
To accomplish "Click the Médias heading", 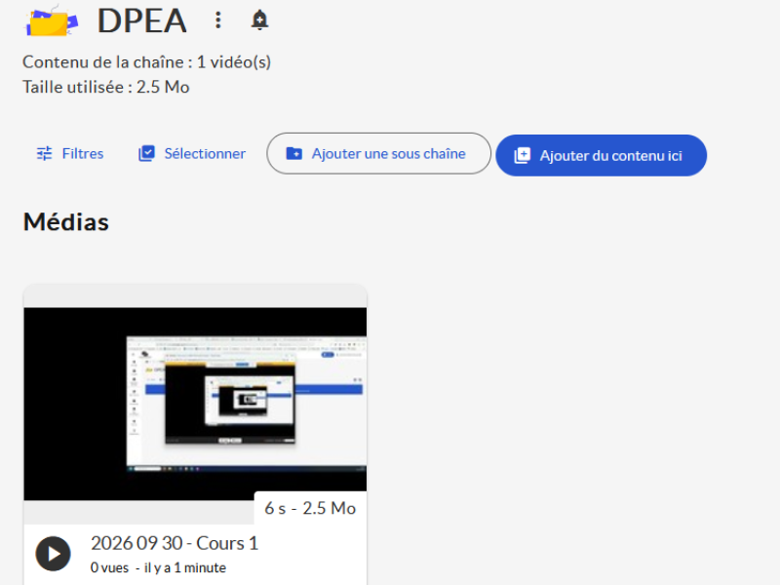I will click(66, 222).
